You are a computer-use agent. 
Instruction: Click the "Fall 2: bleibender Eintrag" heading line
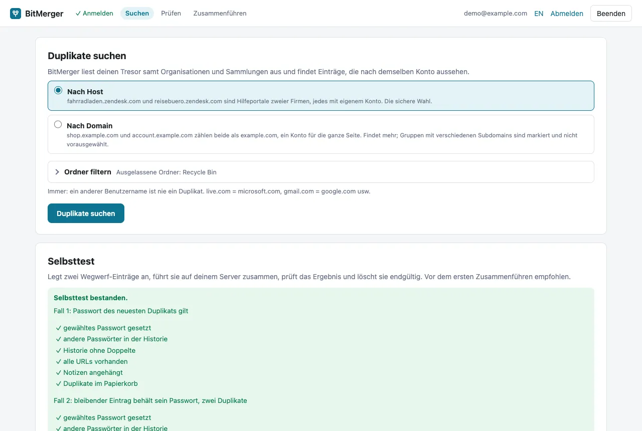pos(150,400)
